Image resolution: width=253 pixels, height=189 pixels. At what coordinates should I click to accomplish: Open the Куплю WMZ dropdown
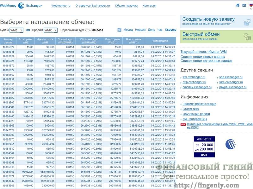pos(16,30)
